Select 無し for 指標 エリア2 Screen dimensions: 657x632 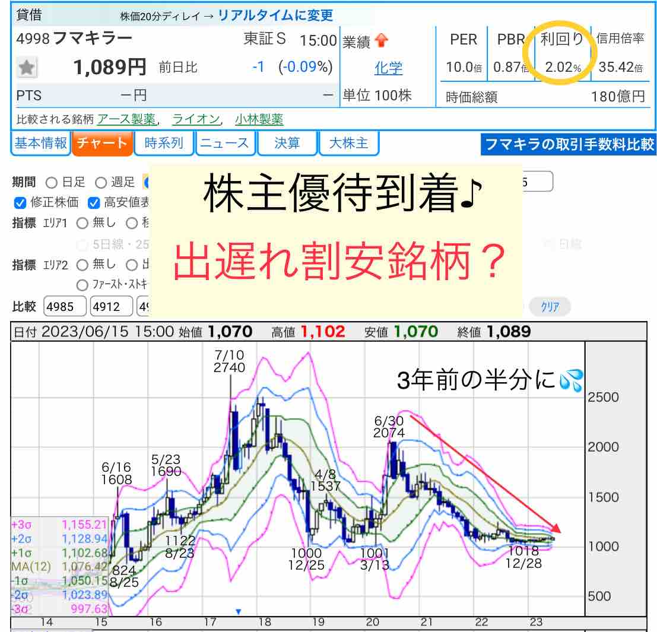[82, 265]
